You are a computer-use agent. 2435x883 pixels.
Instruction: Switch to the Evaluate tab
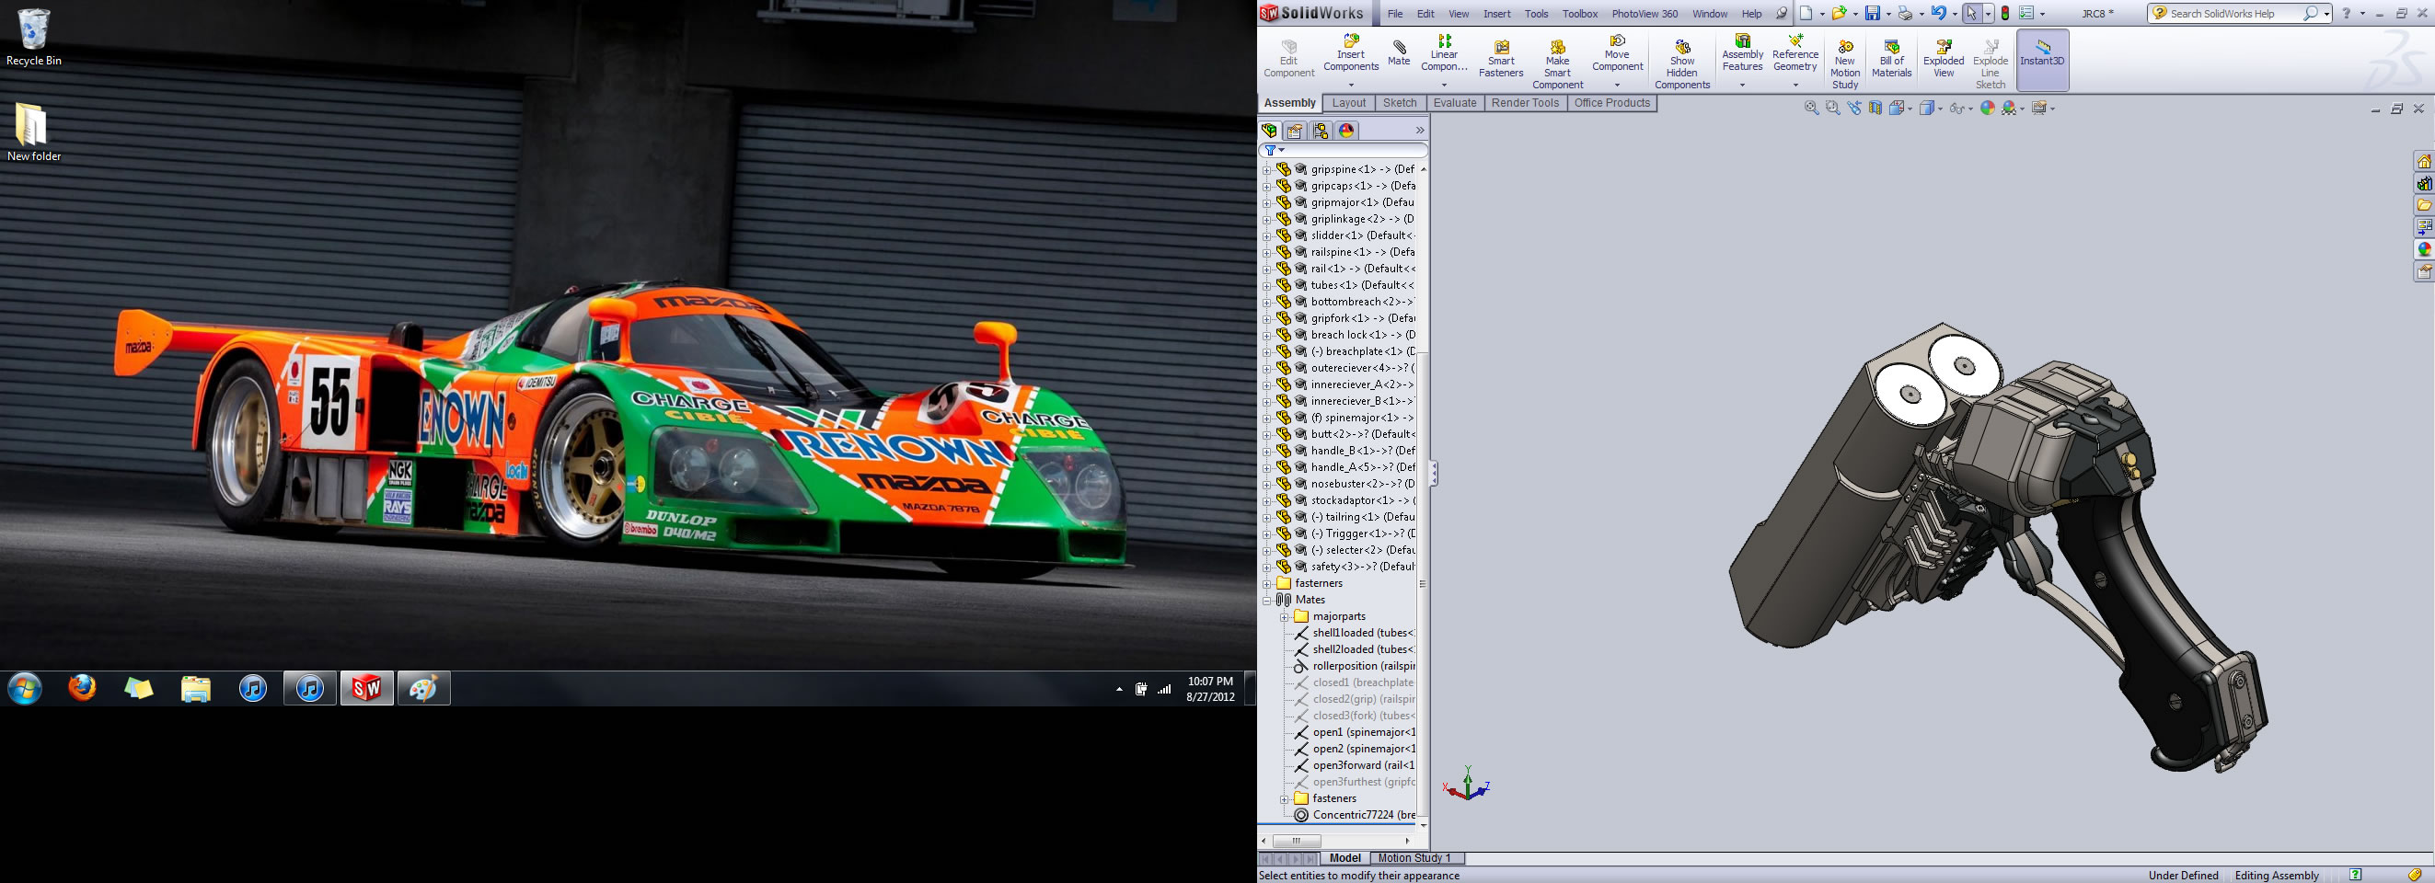coord(1455,103)
